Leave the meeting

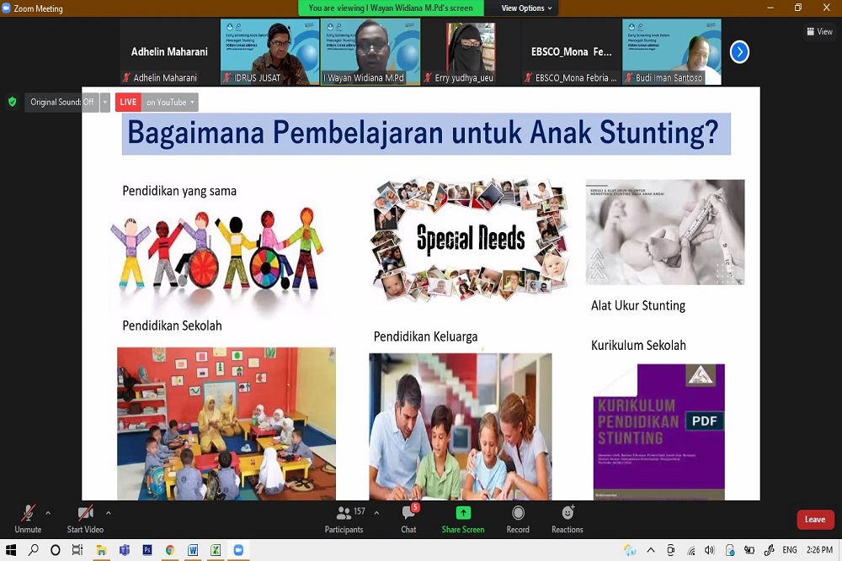tap(814, 519)
